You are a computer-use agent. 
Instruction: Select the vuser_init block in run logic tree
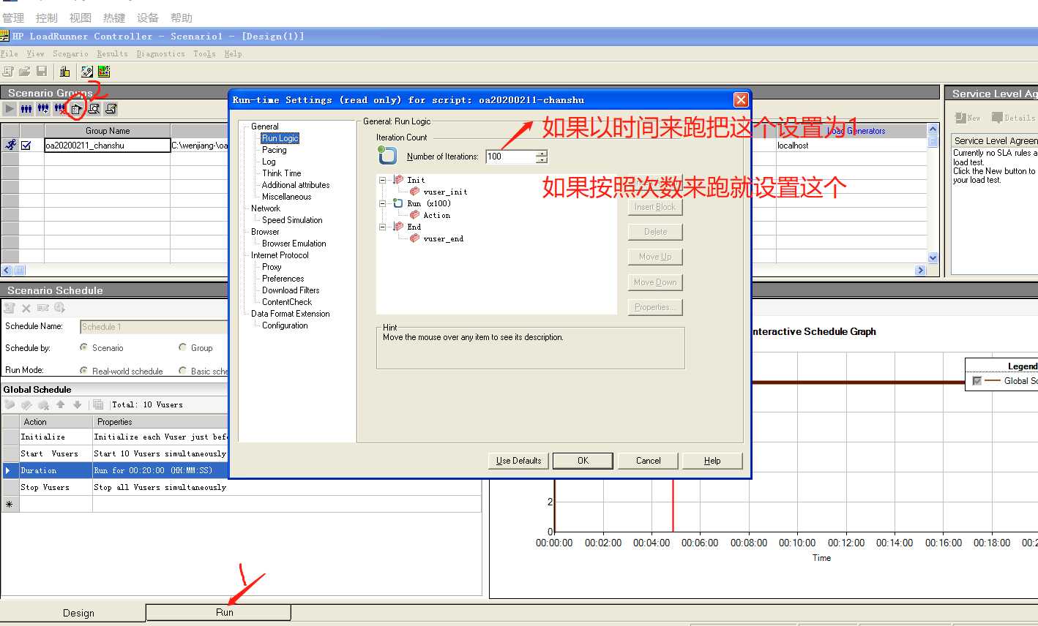click(x=445, y=192)
